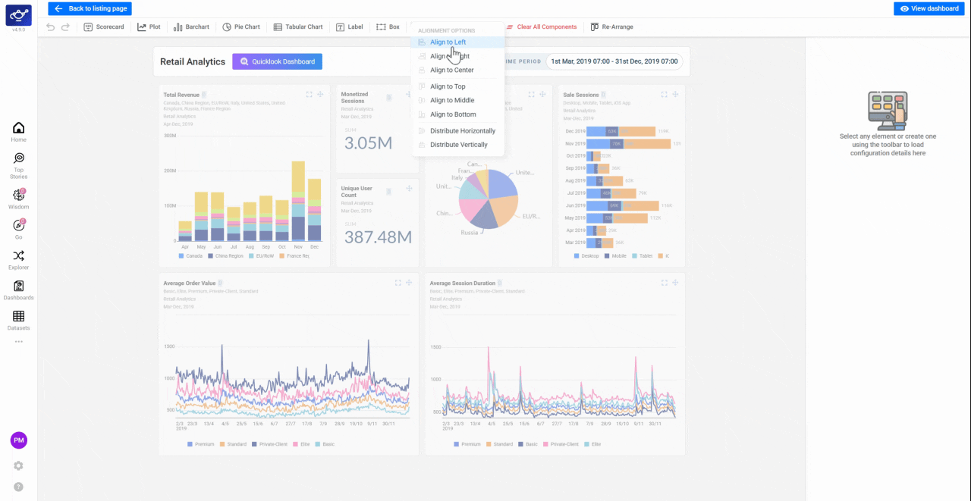The width and height of the screenshot is (971, 501).
Task: Add a Tabular Chart component
Action: coord(298,27)
